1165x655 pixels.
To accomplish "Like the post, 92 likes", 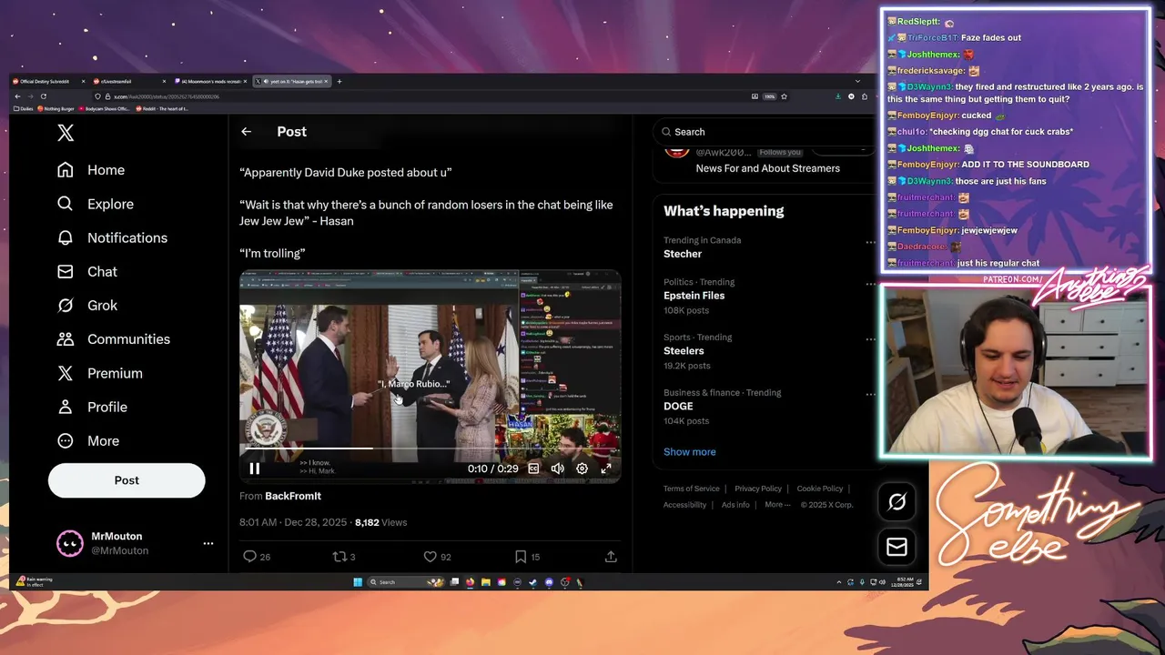I will (x=438, y=556).
